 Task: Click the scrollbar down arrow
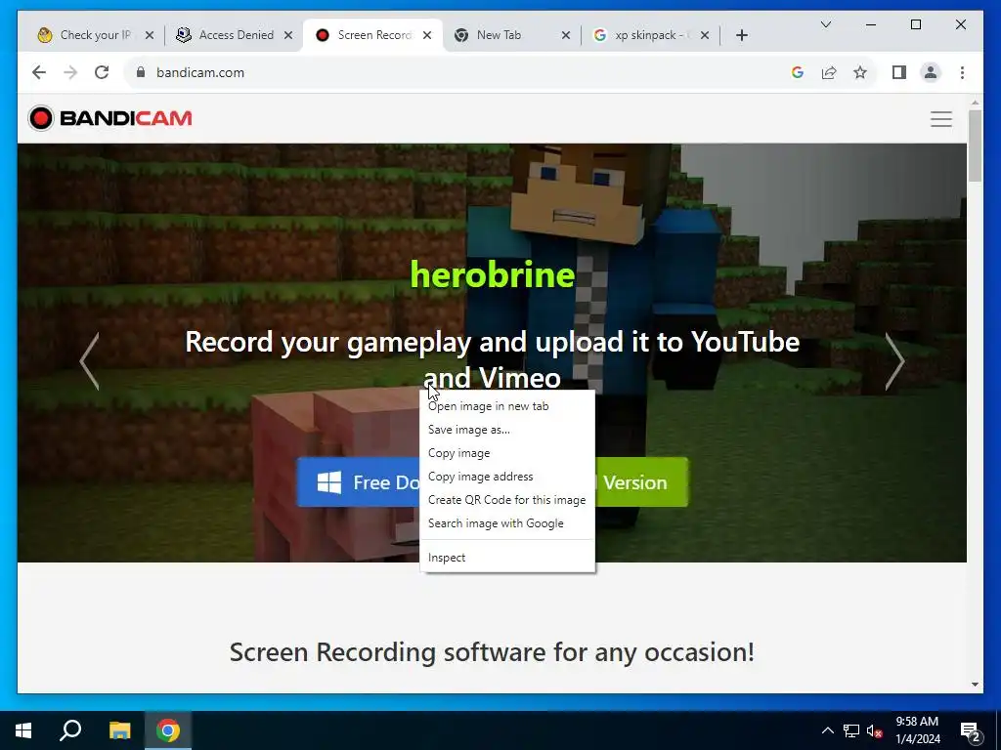point(975,685)
